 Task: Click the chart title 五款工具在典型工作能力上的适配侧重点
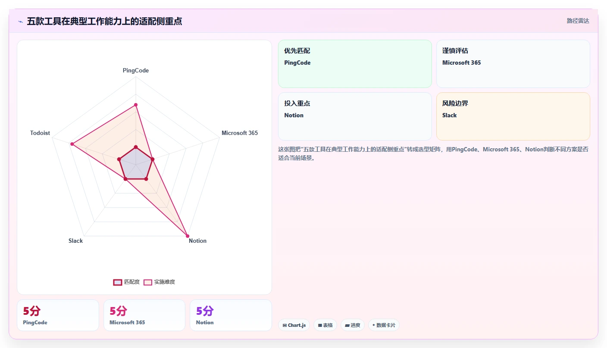(104, 21)
